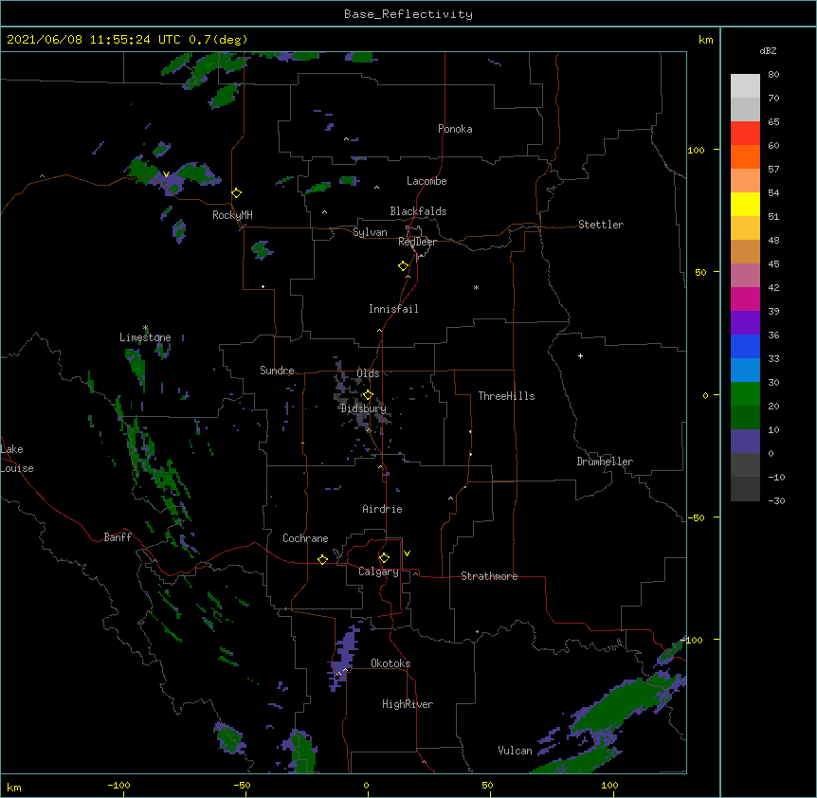Select the yellow diamond marker below Cochrane

tap(322, 559)
